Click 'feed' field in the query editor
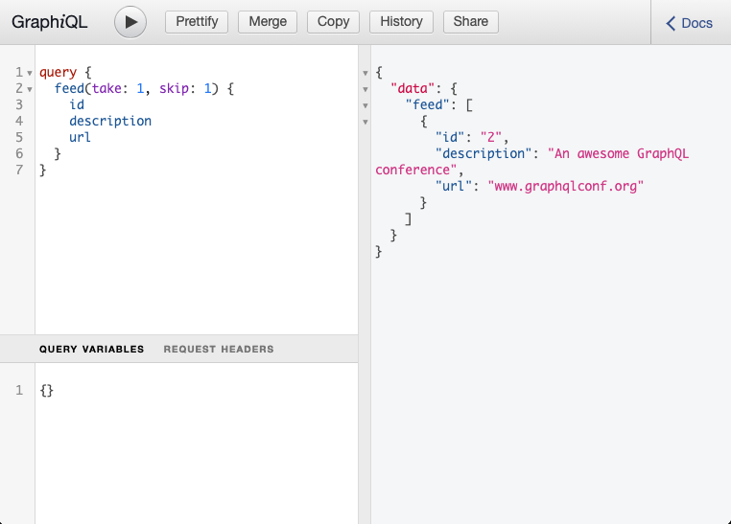Viewport: 731px width, 524px height. click(x=69, y=88)
